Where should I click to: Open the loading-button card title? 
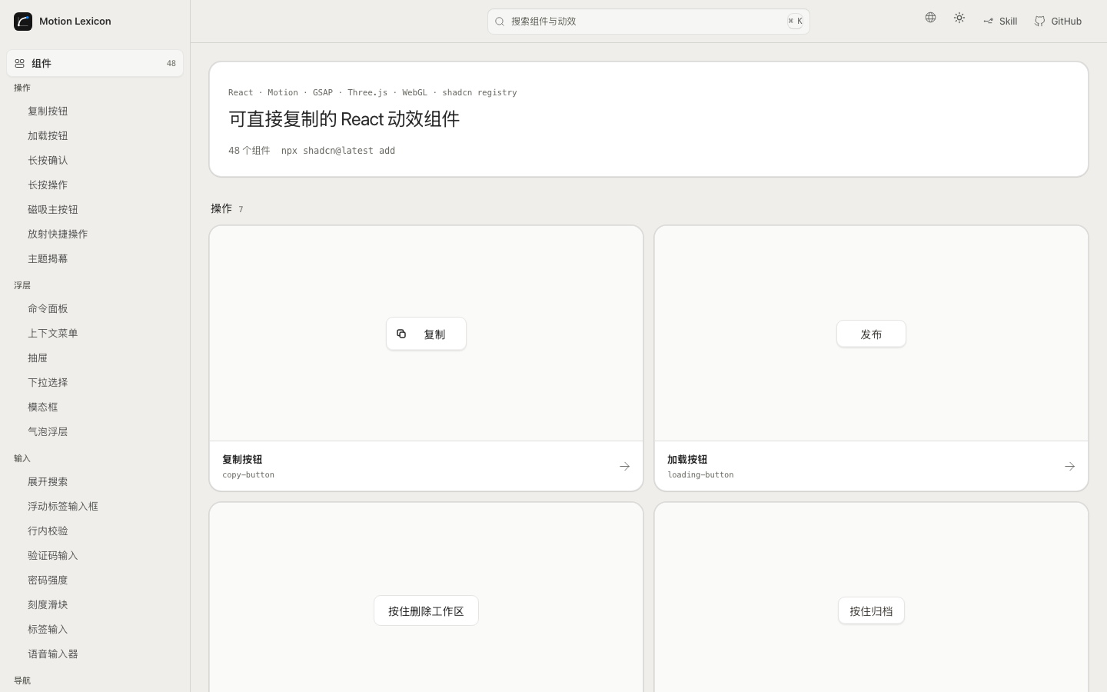point(700,475)
